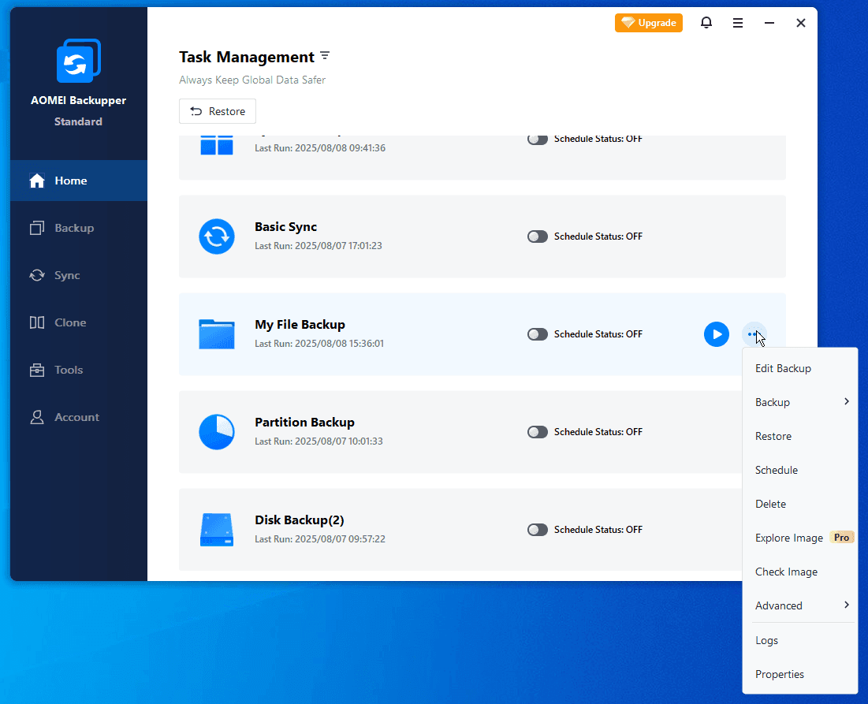Click the orange Upgrade button
Screen dimensions: 868x704
click(x=648, y=23)
